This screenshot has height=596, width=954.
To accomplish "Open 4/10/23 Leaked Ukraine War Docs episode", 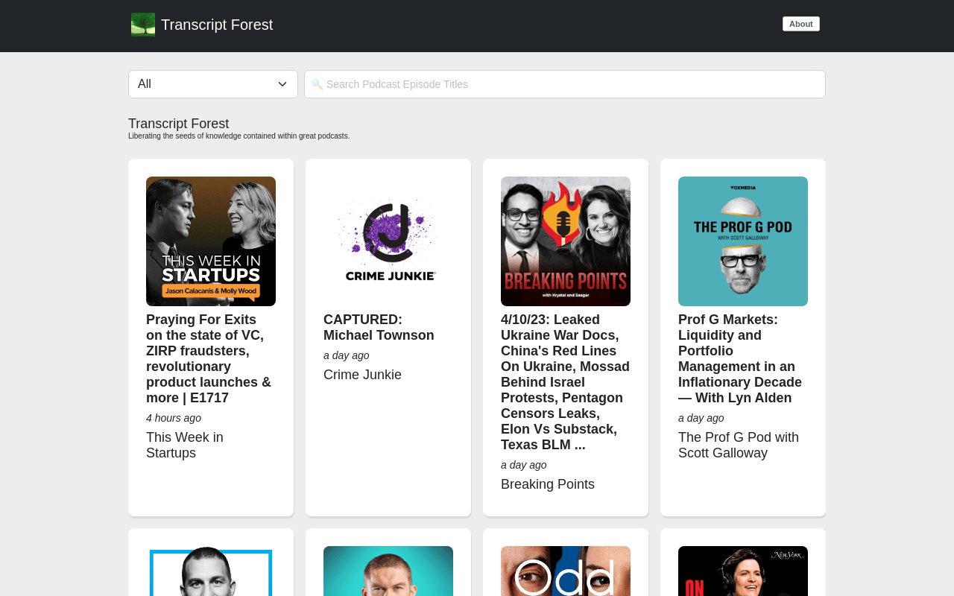I will pyautogui.click(x=566, y=382).
